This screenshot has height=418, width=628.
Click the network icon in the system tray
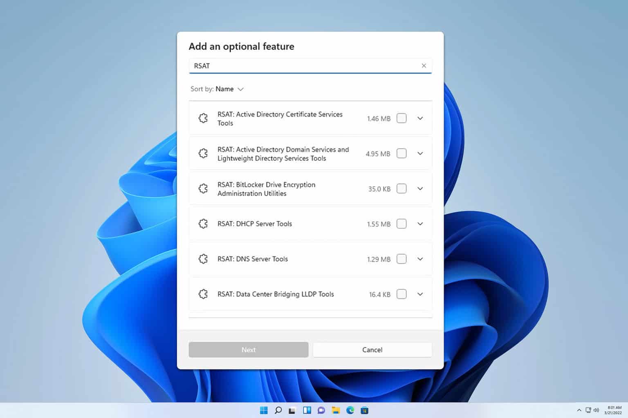tap(588, 410)
